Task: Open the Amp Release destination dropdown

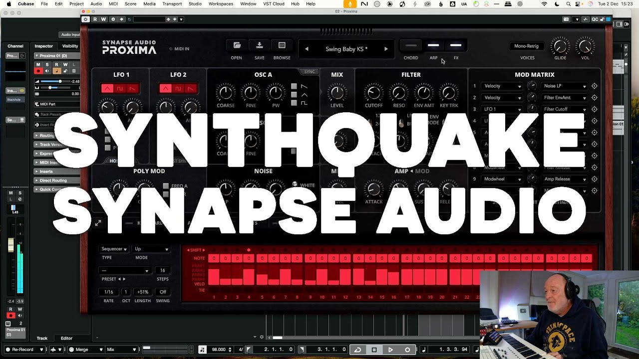Action: pos(565,179)
